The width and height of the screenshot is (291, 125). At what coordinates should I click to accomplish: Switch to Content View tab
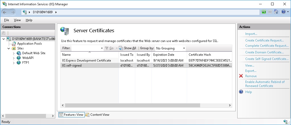click(x=98, y=115)
